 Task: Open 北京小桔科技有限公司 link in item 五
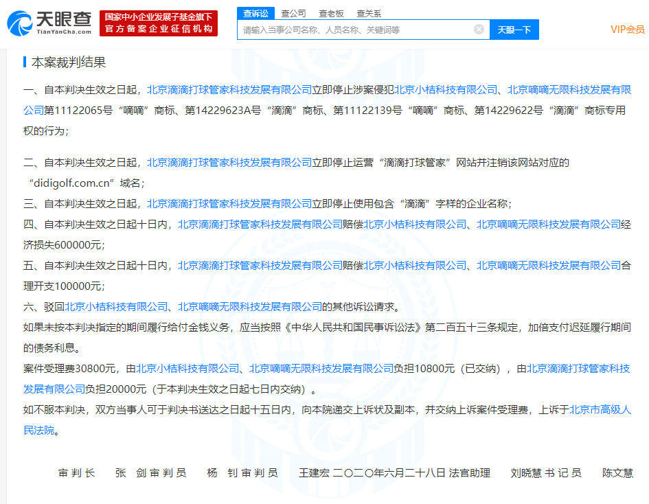(x=415, y=265)
